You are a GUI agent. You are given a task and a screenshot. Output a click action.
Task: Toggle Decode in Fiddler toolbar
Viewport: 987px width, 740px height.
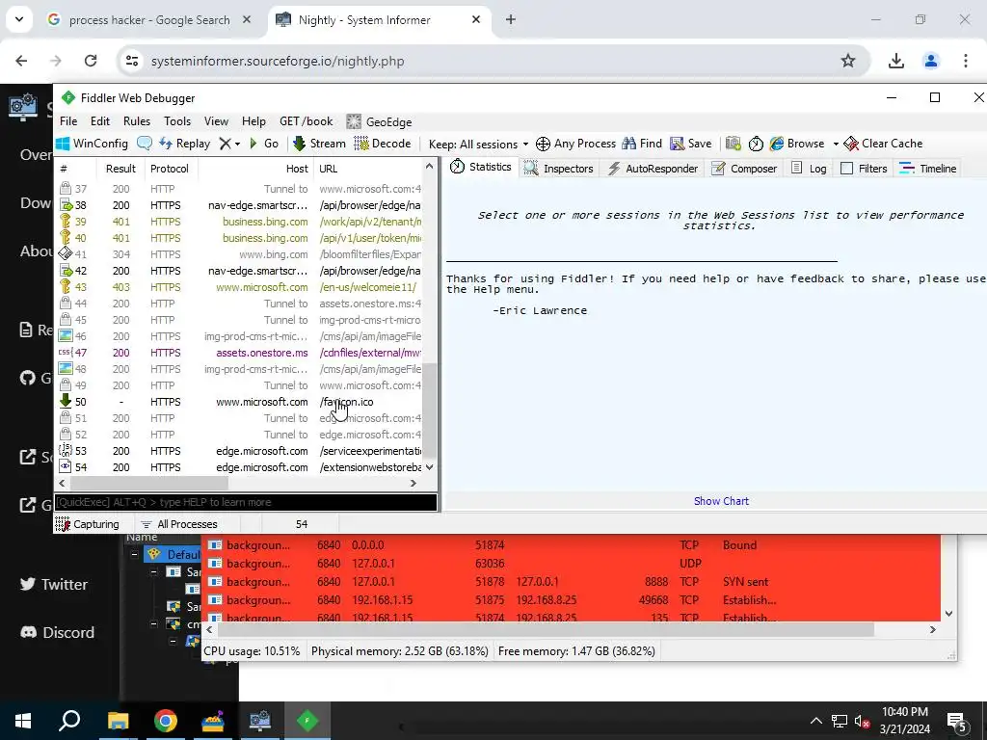tap(382, 144)
